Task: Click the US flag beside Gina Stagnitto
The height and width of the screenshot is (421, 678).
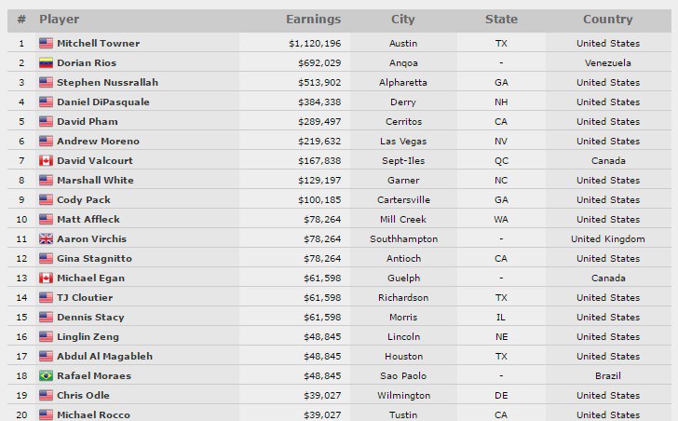Action: pos(46,258)
